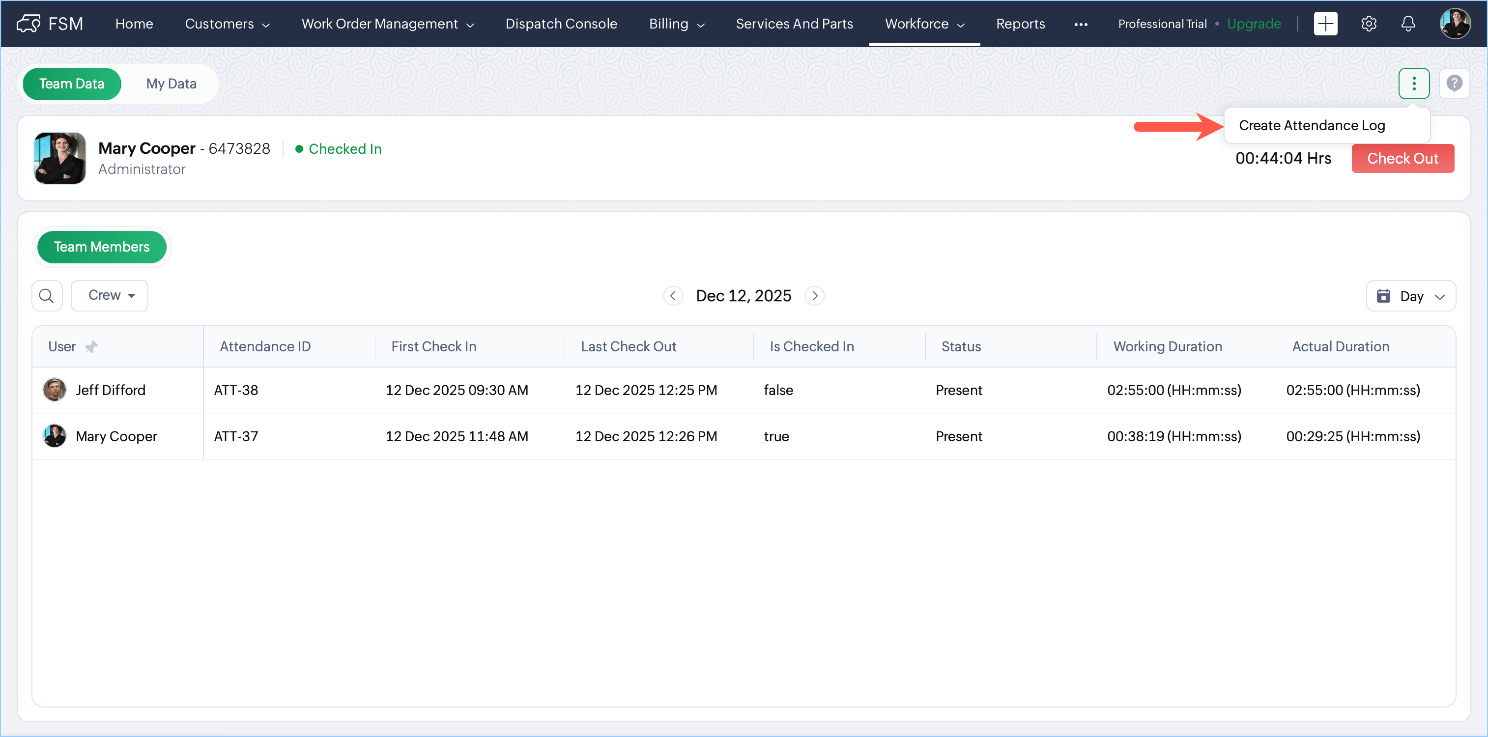Select the Team Members pill

pyautogui.click(x=102, y=247)
